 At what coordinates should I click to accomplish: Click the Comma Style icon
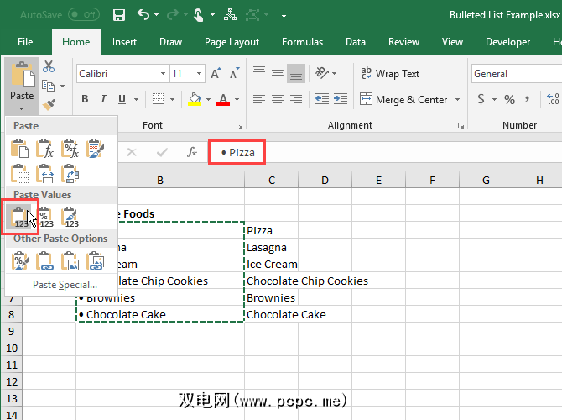click(527, 99)
